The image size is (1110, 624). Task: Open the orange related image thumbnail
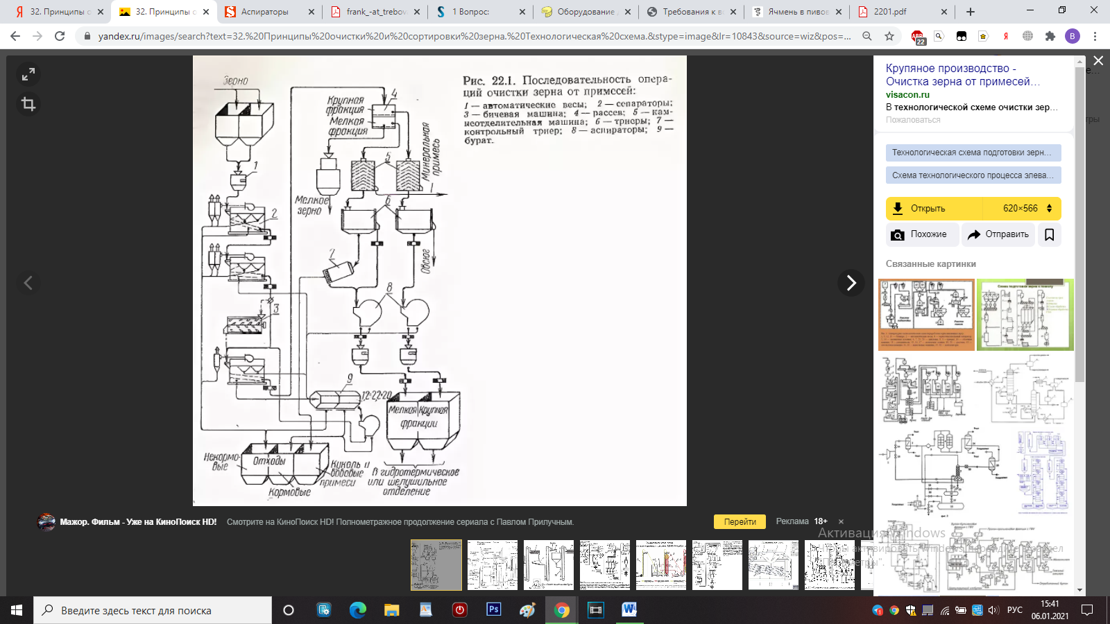[926, 314]
